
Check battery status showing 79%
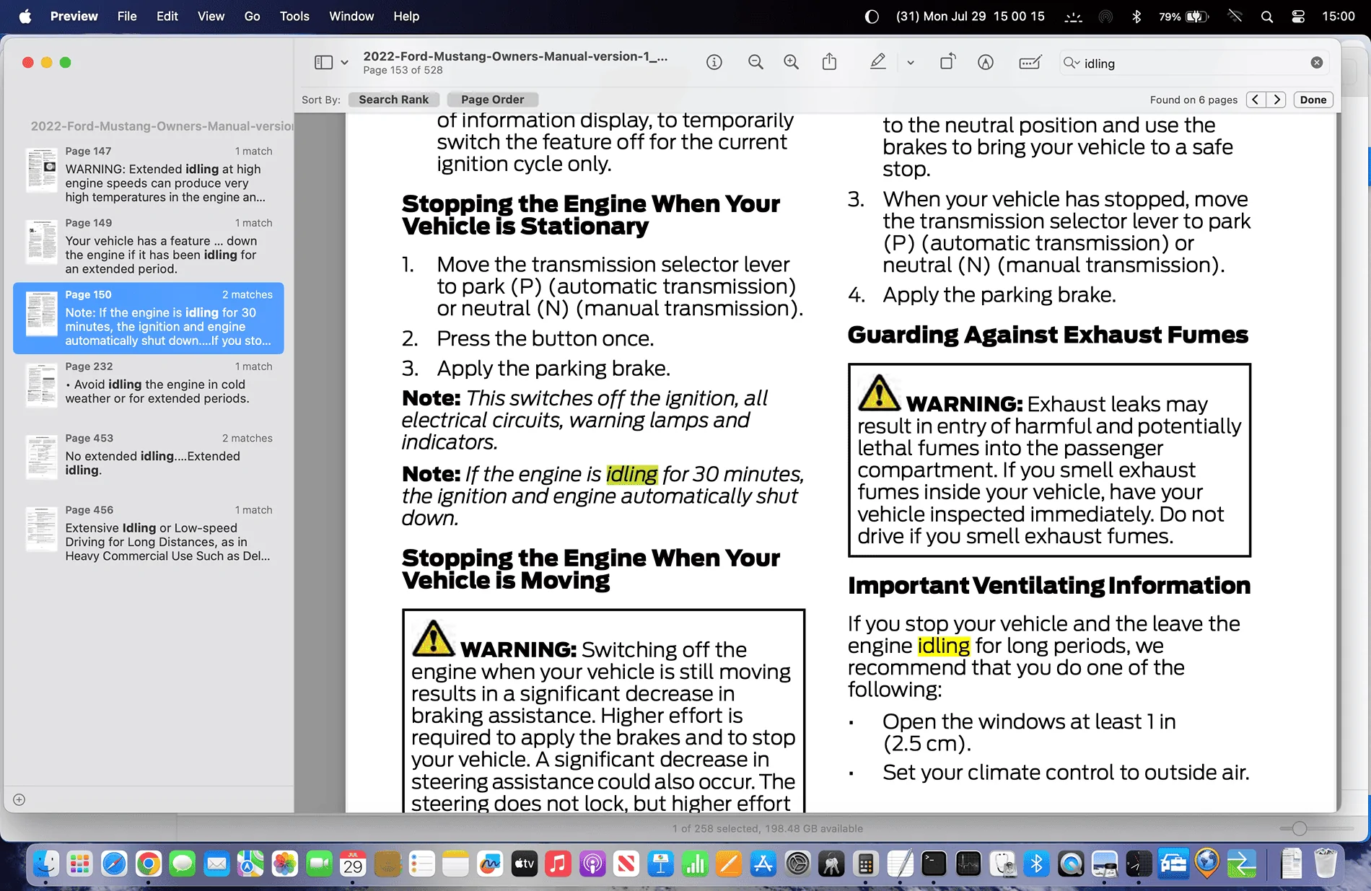click(x=1183, y=16)
